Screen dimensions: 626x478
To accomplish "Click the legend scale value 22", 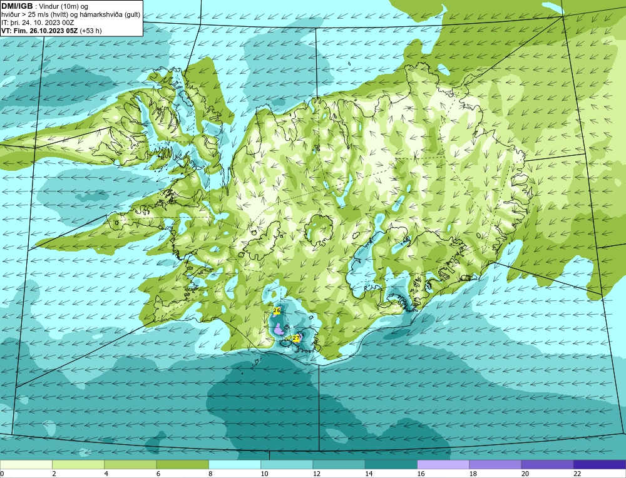I will coord(577,474).
